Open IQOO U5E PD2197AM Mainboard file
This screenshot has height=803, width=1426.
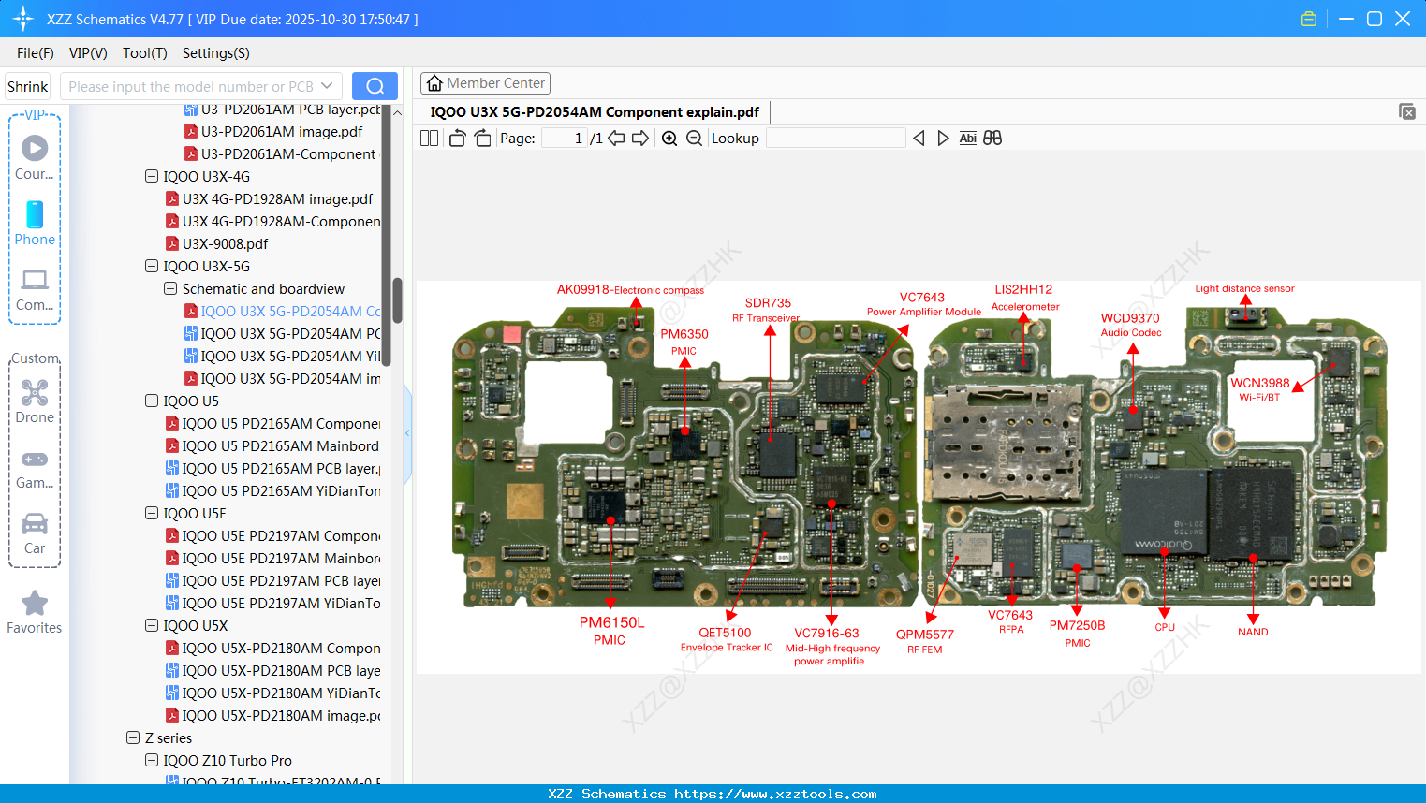pyautogui.click(x=280, y=558)
